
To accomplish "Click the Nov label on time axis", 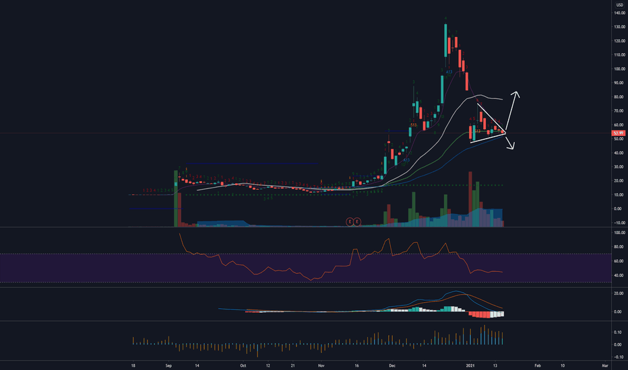I will (x=321, y=365).
